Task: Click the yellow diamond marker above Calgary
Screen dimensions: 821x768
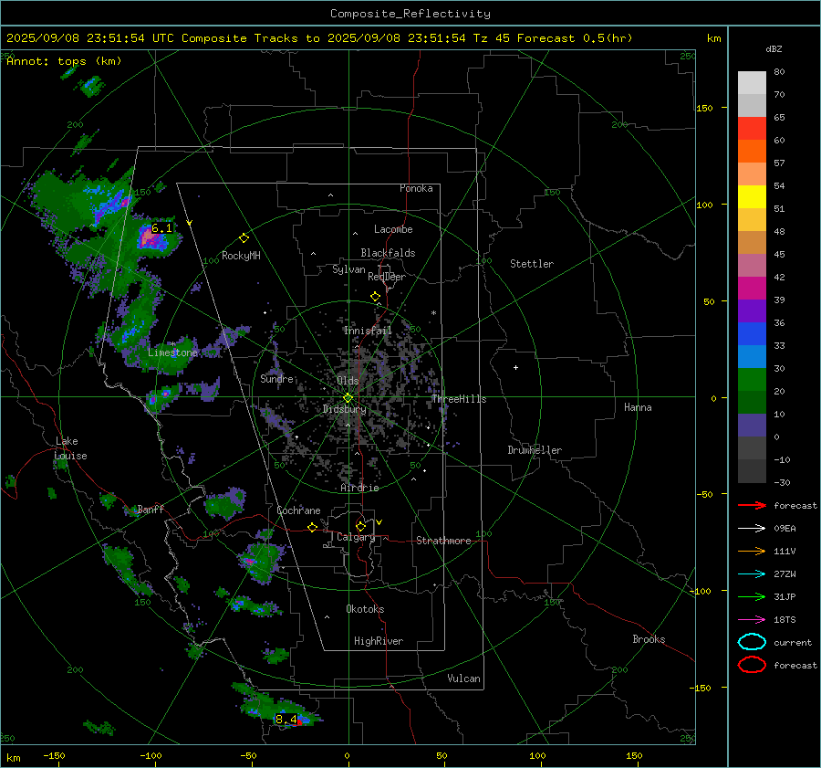Action: point(360,526)
